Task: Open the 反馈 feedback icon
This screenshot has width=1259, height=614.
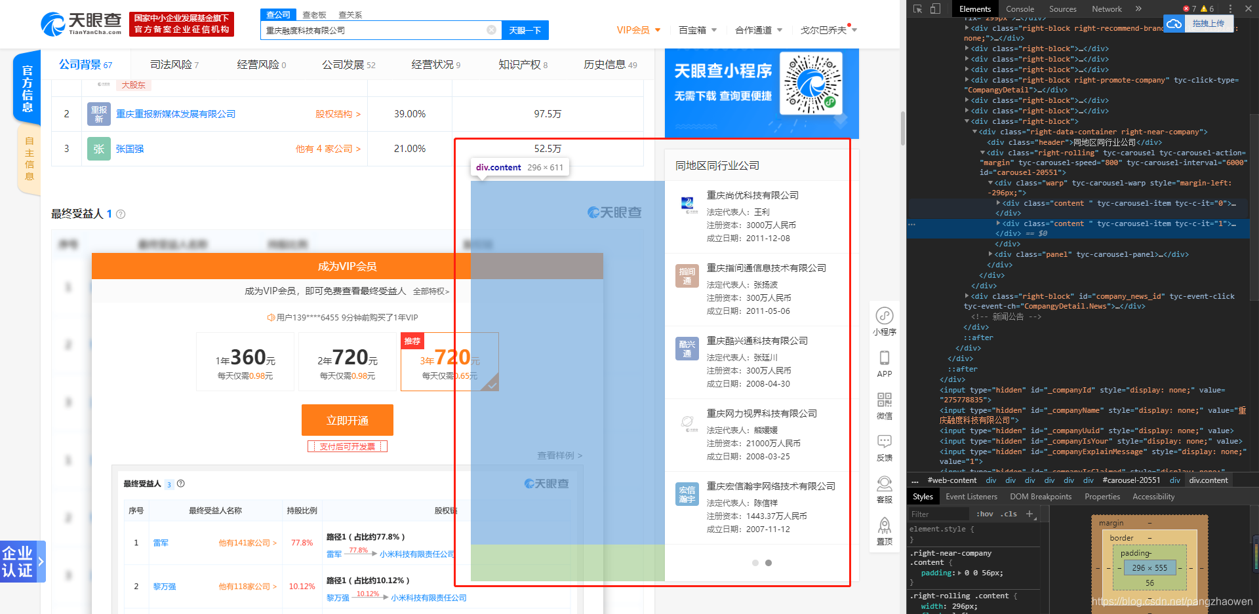Action: (x=885, y=446)
